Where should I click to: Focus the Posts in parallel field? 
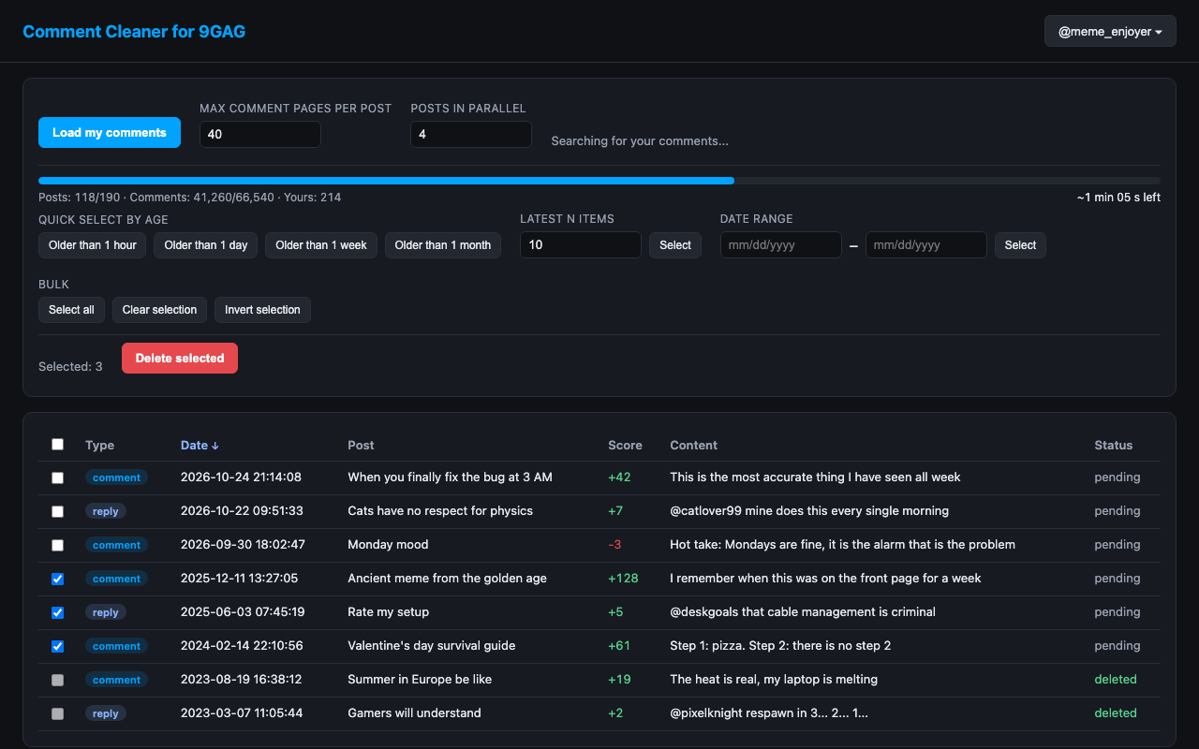[x=471, y=134]
